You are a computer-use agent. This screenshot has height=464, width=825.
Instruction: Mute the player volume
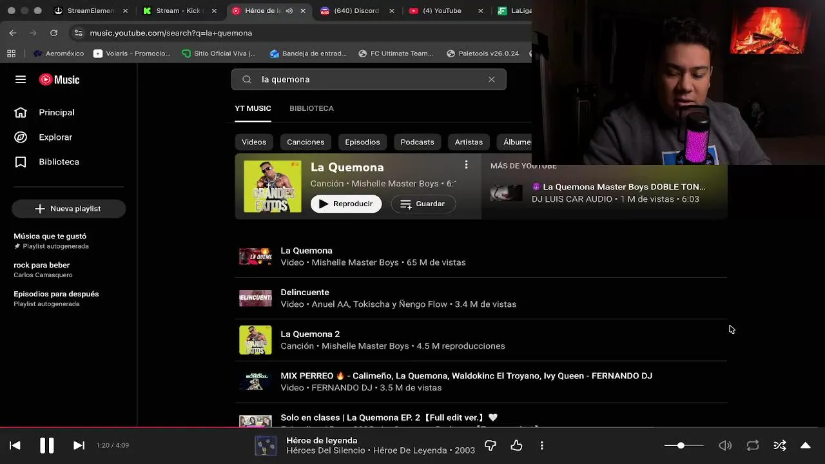pyautogui.click(x=725, y=445)
